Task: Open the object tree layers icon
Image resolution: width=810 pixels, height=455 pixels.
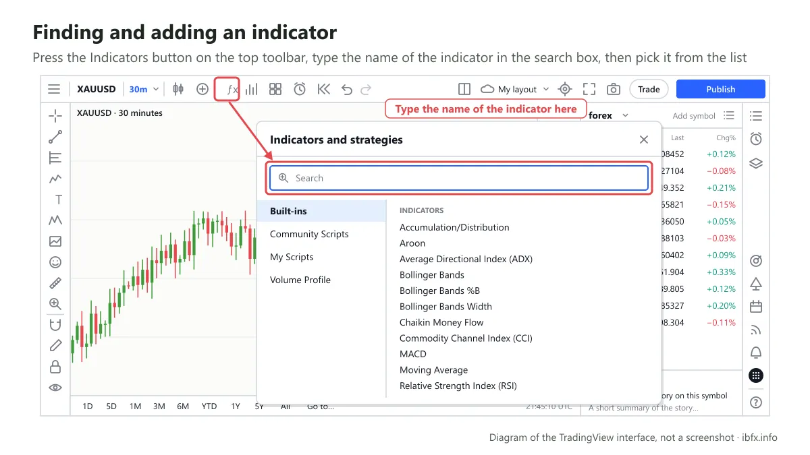Action: click(756, 163)
